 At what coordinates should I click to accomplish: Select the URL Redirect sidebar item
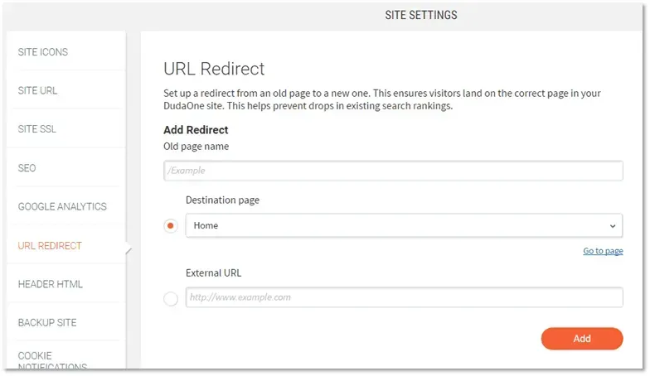[x=50, y=245]
